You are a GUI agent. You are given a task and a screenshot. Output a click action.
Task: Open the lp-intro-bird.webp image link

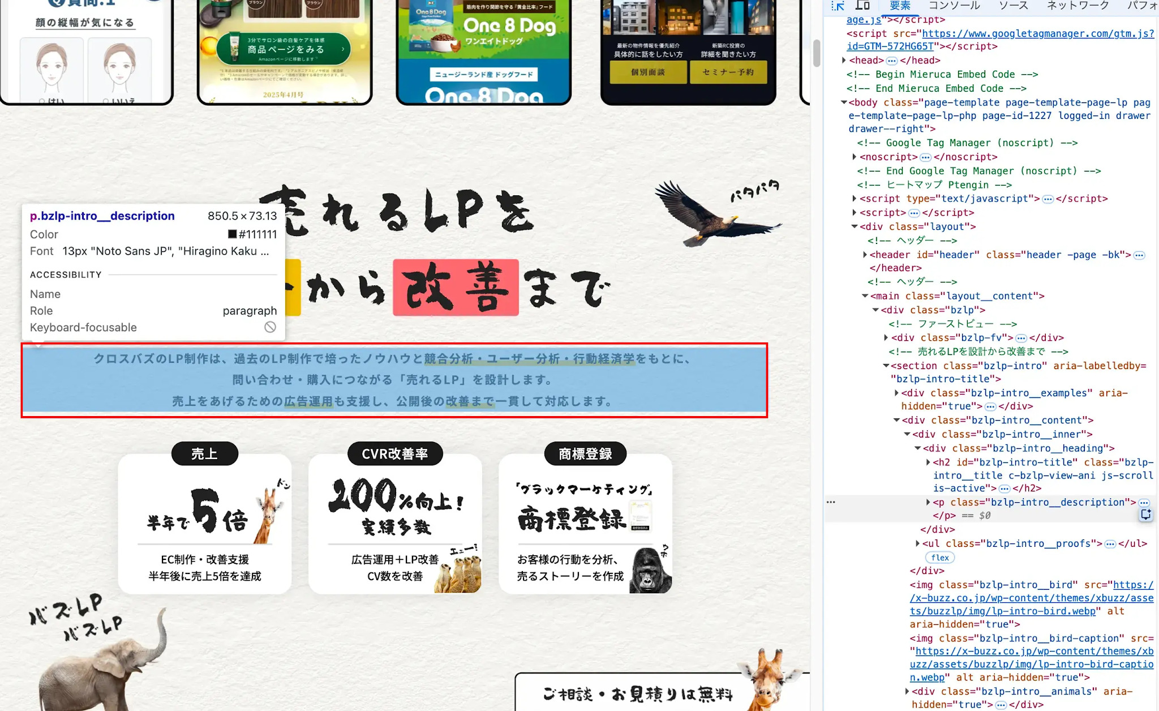pos(1032,598)
